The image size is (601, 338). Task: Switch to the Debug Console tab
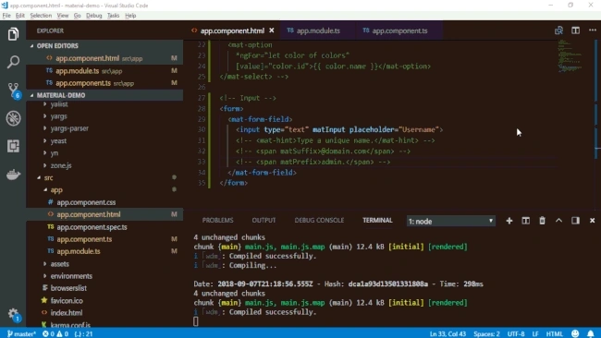point(319,220)
